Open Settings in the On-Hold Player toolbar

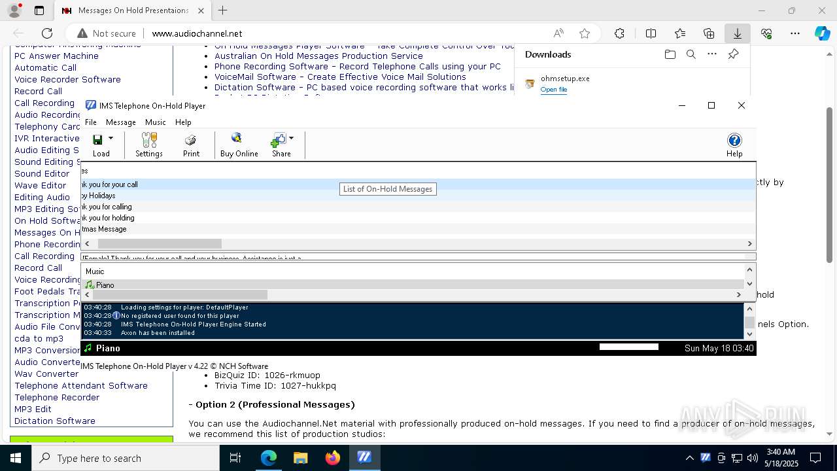pyautogui.click(x=149, y=145)
